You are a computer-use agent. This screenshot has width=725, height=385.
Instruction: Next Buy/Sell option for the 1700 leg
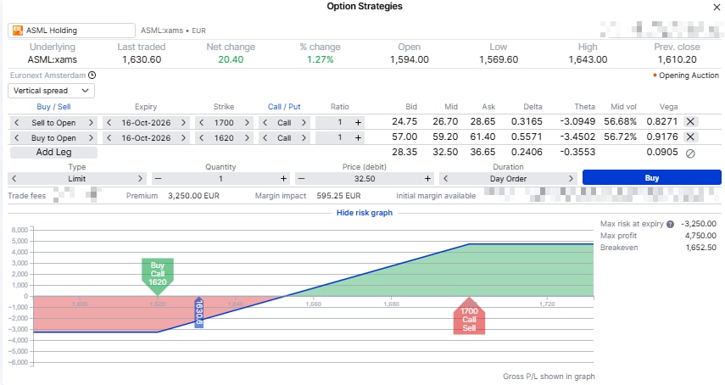(x=91, y=122)
